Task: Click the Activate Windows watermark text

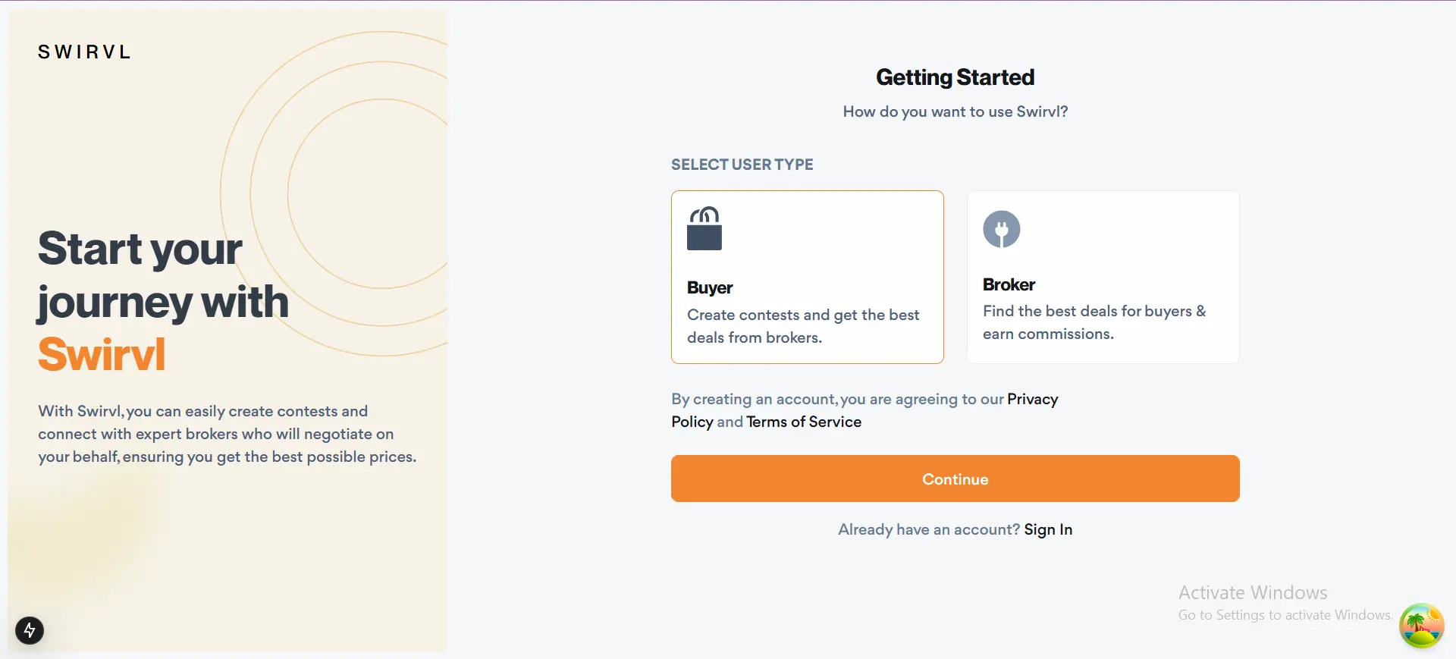Action: pos(1253,592)
